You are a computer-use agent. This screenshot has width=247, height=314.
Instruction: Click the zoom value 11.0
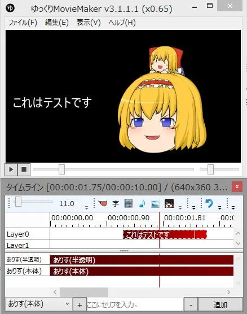pyautogui.click(x=67, y=204)
